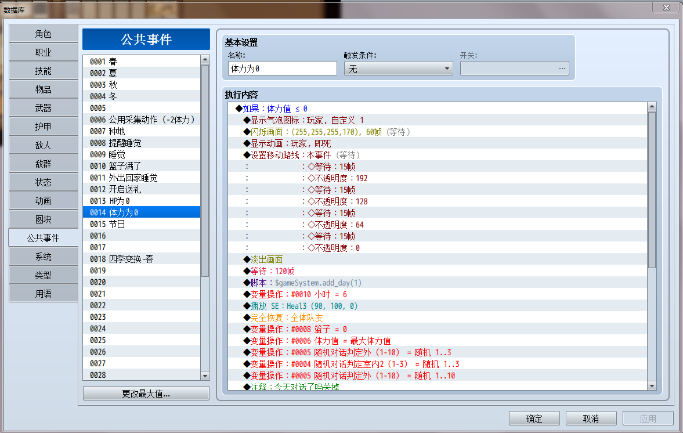Cancel with the 取消 button

tap(591, 418)
